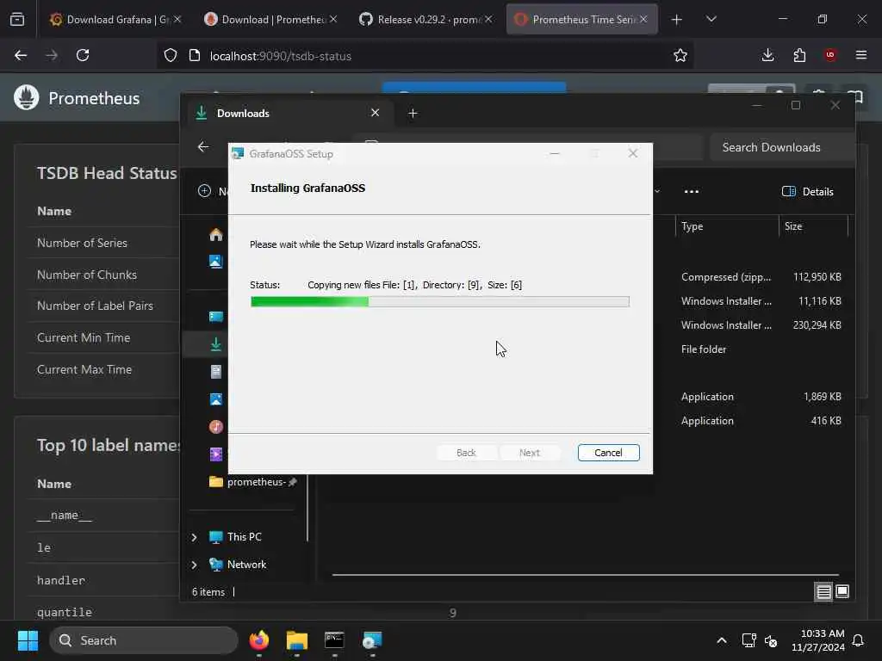Image resolution: width=882 pixels, height=661 pixels.
Task: Select Downloads in the sidebar
Action: pyautogui.click(x=216, y=344)
